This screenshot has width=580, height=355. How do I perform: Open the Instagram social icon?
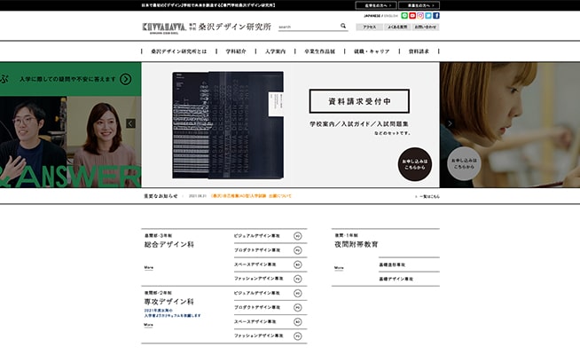tap(420, 16)
